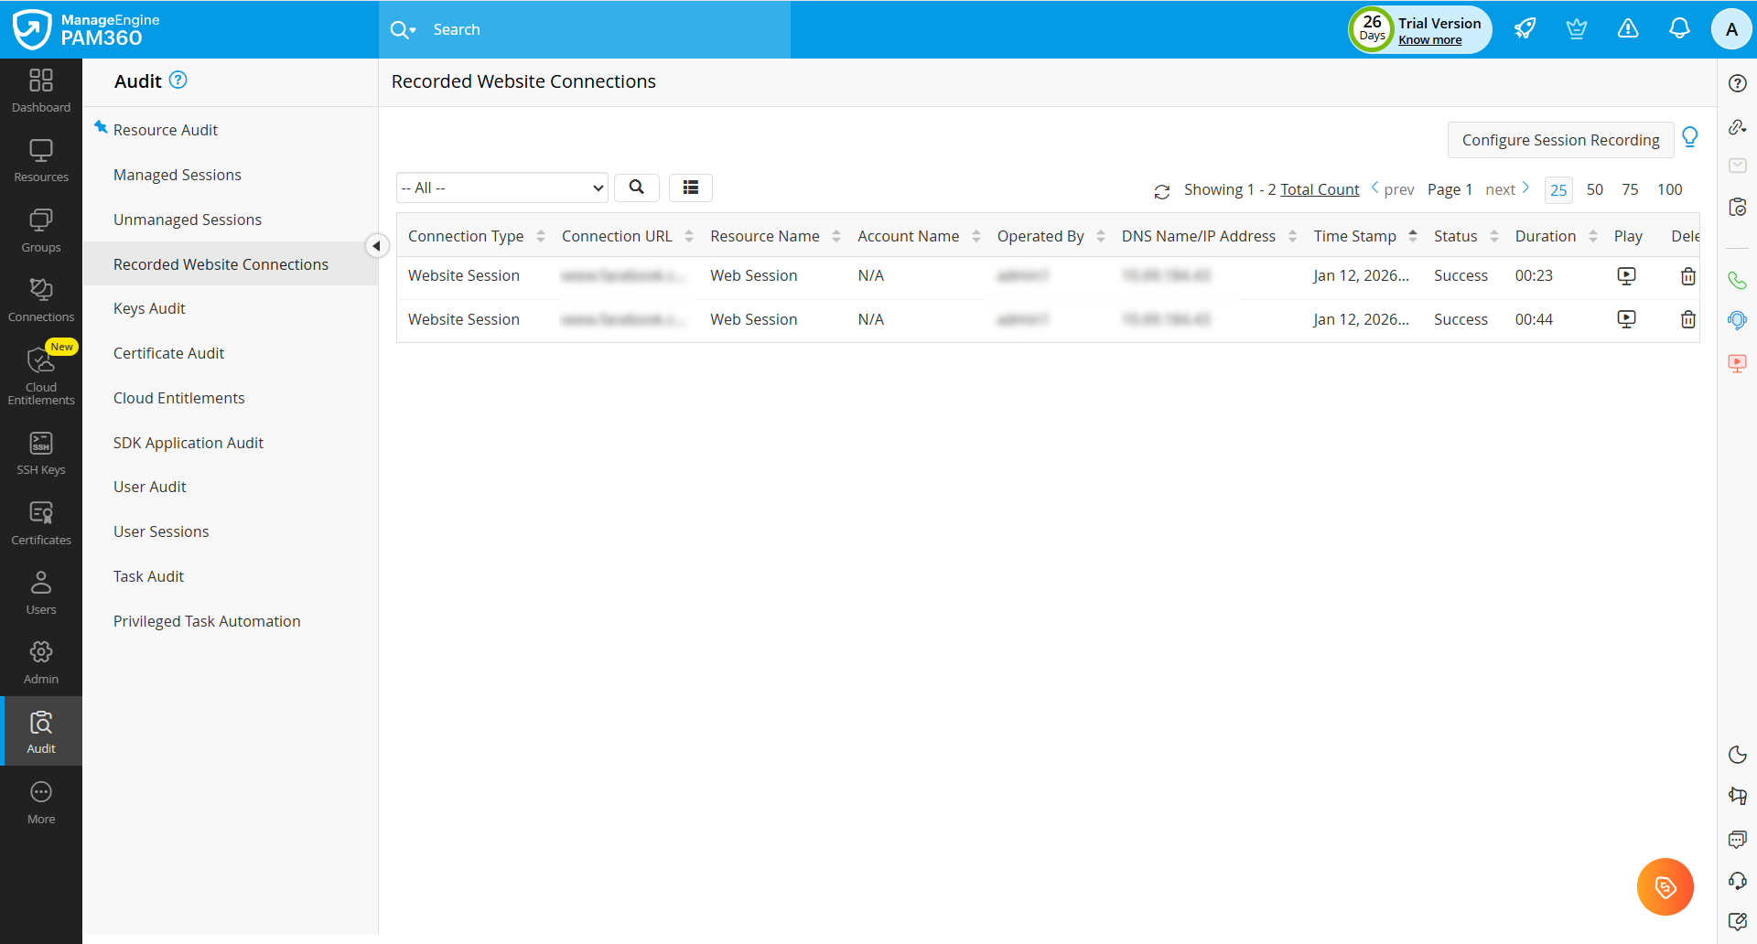Expand the search type dropdown arrow
1757x944 pixels.
413,30
